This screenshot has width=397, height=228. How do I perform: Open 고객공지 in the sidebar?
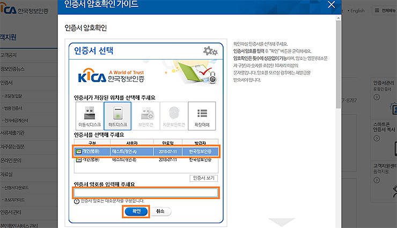[9, 55]
